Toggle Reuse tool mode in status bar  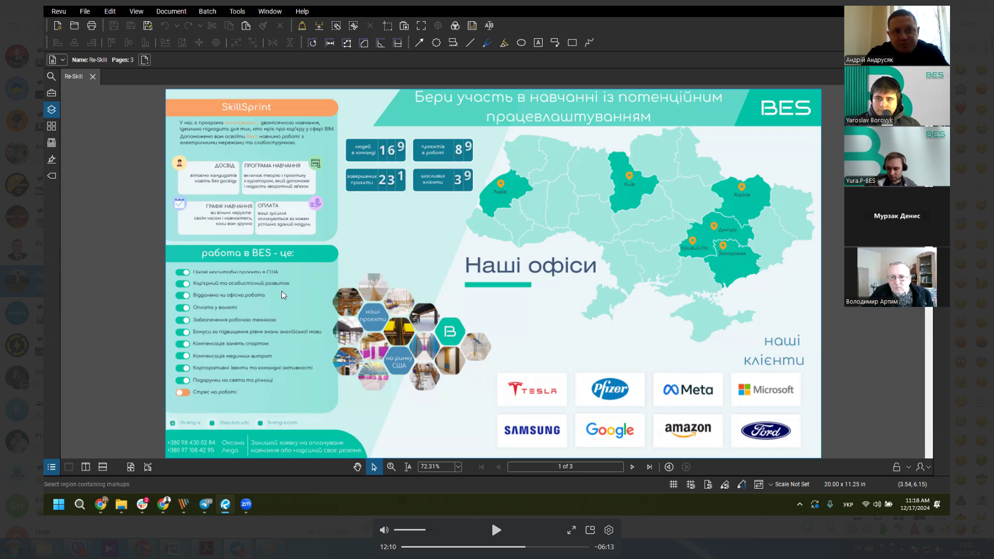point(742,484)
